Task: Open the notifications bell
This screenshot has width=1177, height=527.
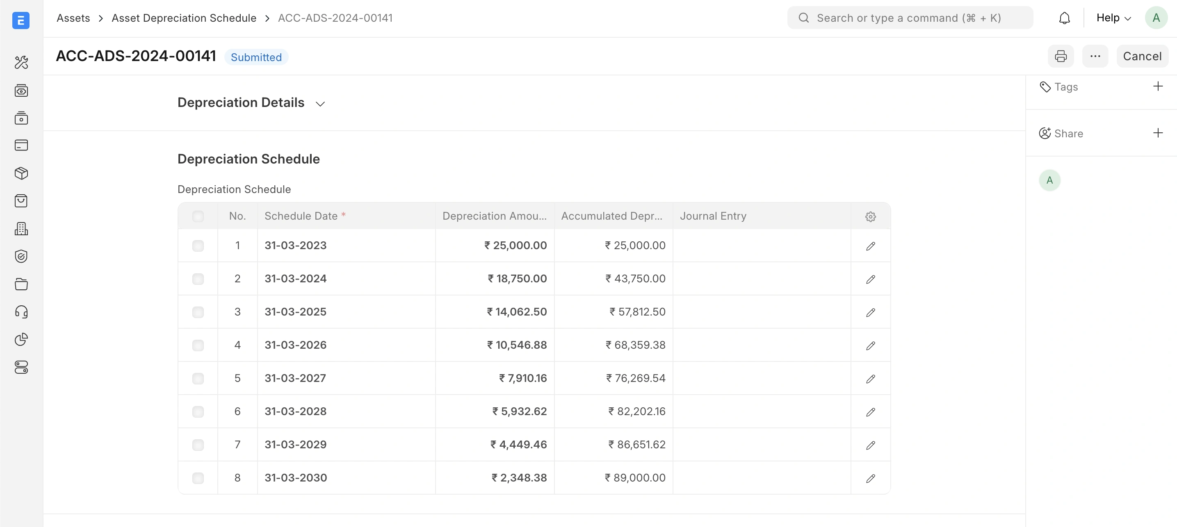Action: (1064, 18)
